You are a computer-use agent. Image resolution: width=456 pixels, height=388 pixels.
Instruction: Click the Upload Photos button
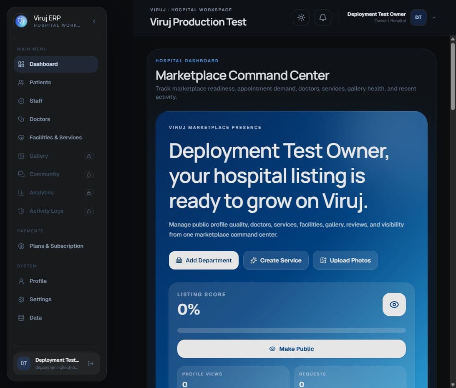345,260
